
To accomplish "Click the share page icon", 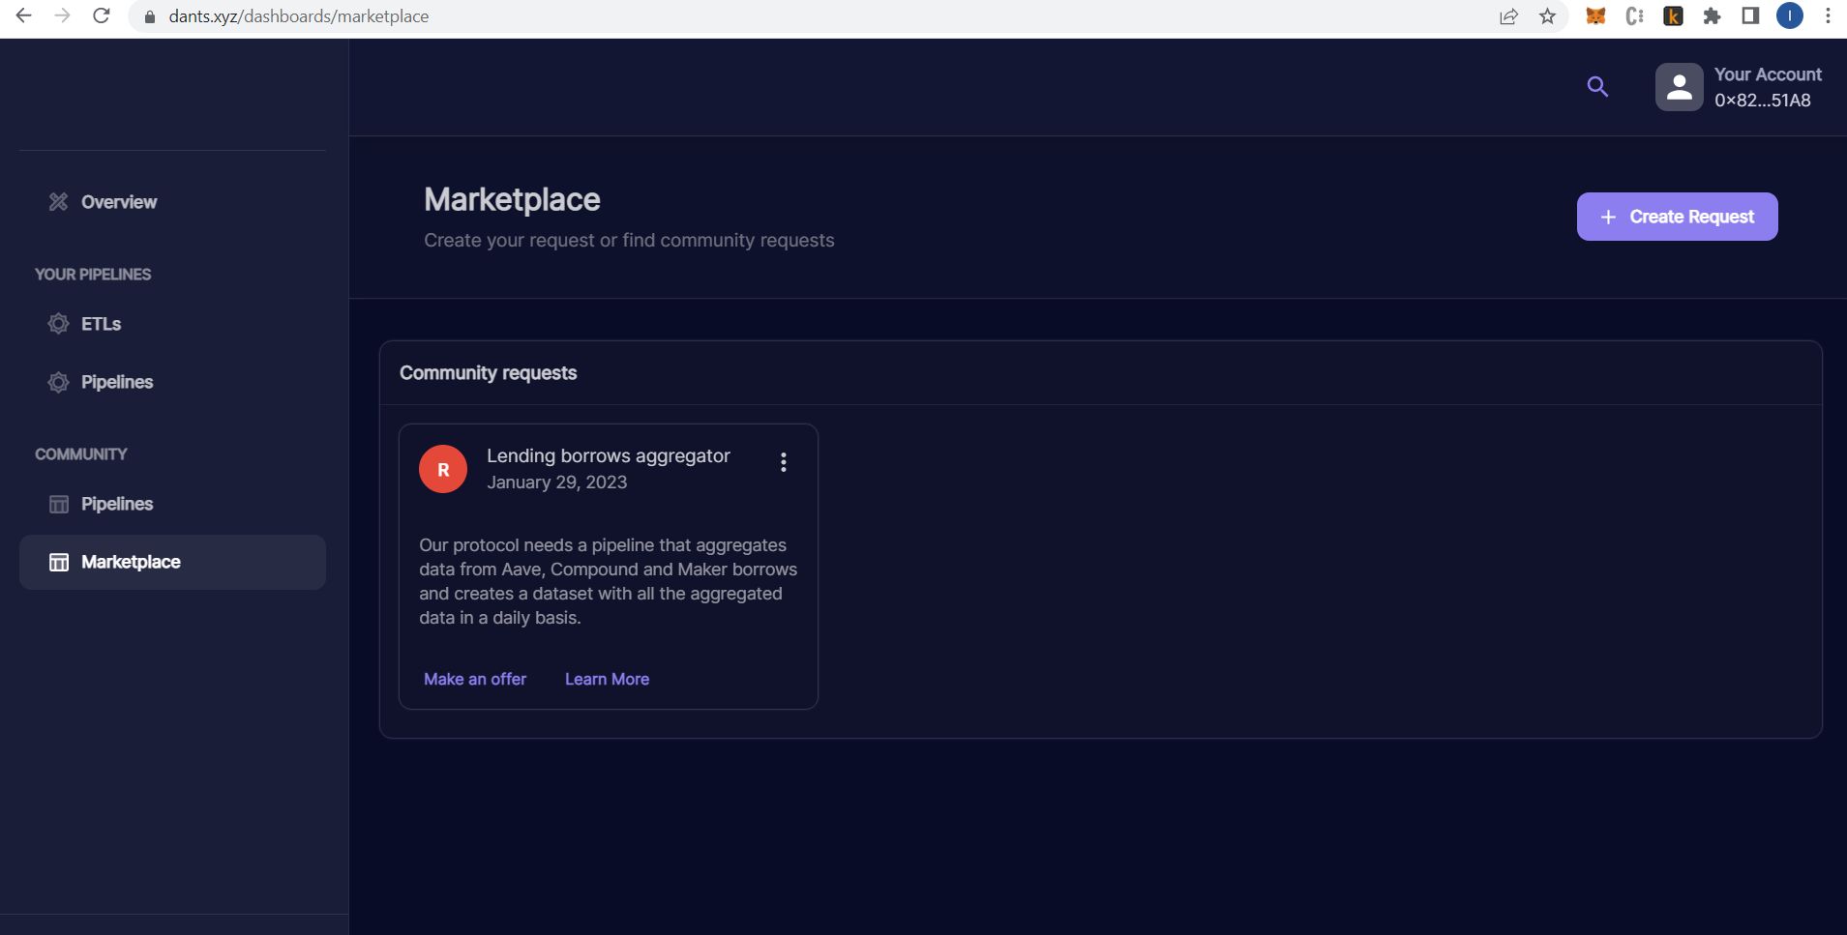I will 1508,16.
